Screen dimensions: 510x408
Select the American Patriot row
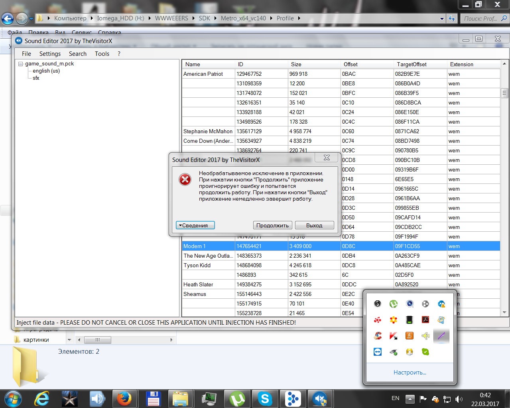tap(341, 74)
